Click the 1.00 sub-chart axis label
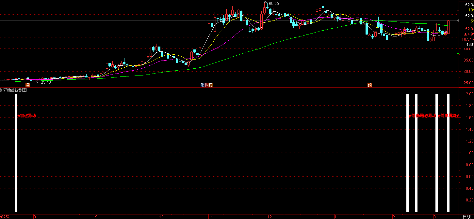Screen dimensions: 474x219 pos(469,153)
